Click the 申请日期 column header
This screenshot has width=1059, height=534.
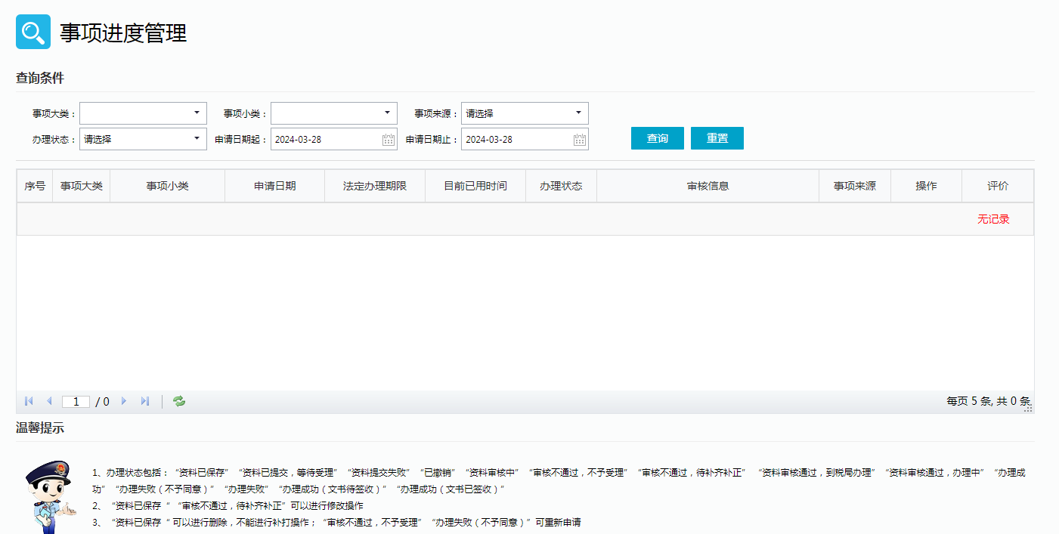[x=274, y=186]
